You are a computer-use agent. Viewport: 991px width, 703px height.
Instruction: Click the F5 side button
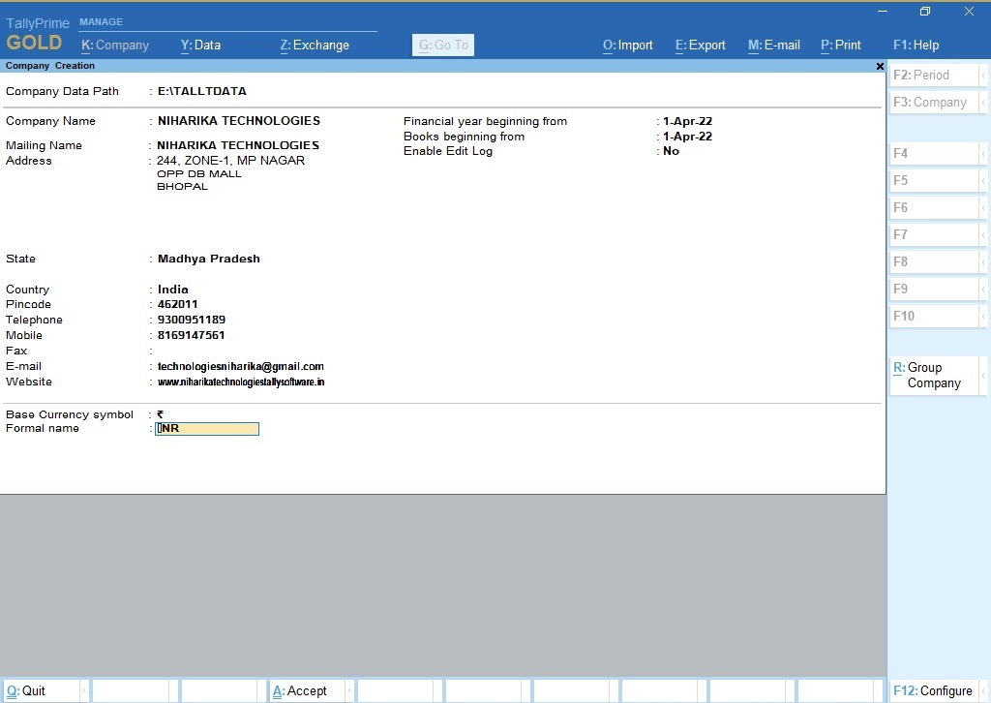pyautogui.click(x=934, y=180)
